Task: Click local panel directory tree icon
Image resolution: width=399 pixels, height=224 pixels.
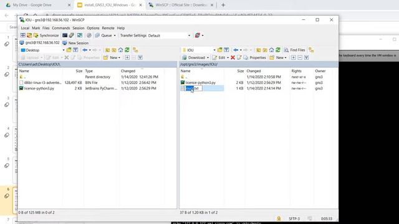Action: [135, 50]
